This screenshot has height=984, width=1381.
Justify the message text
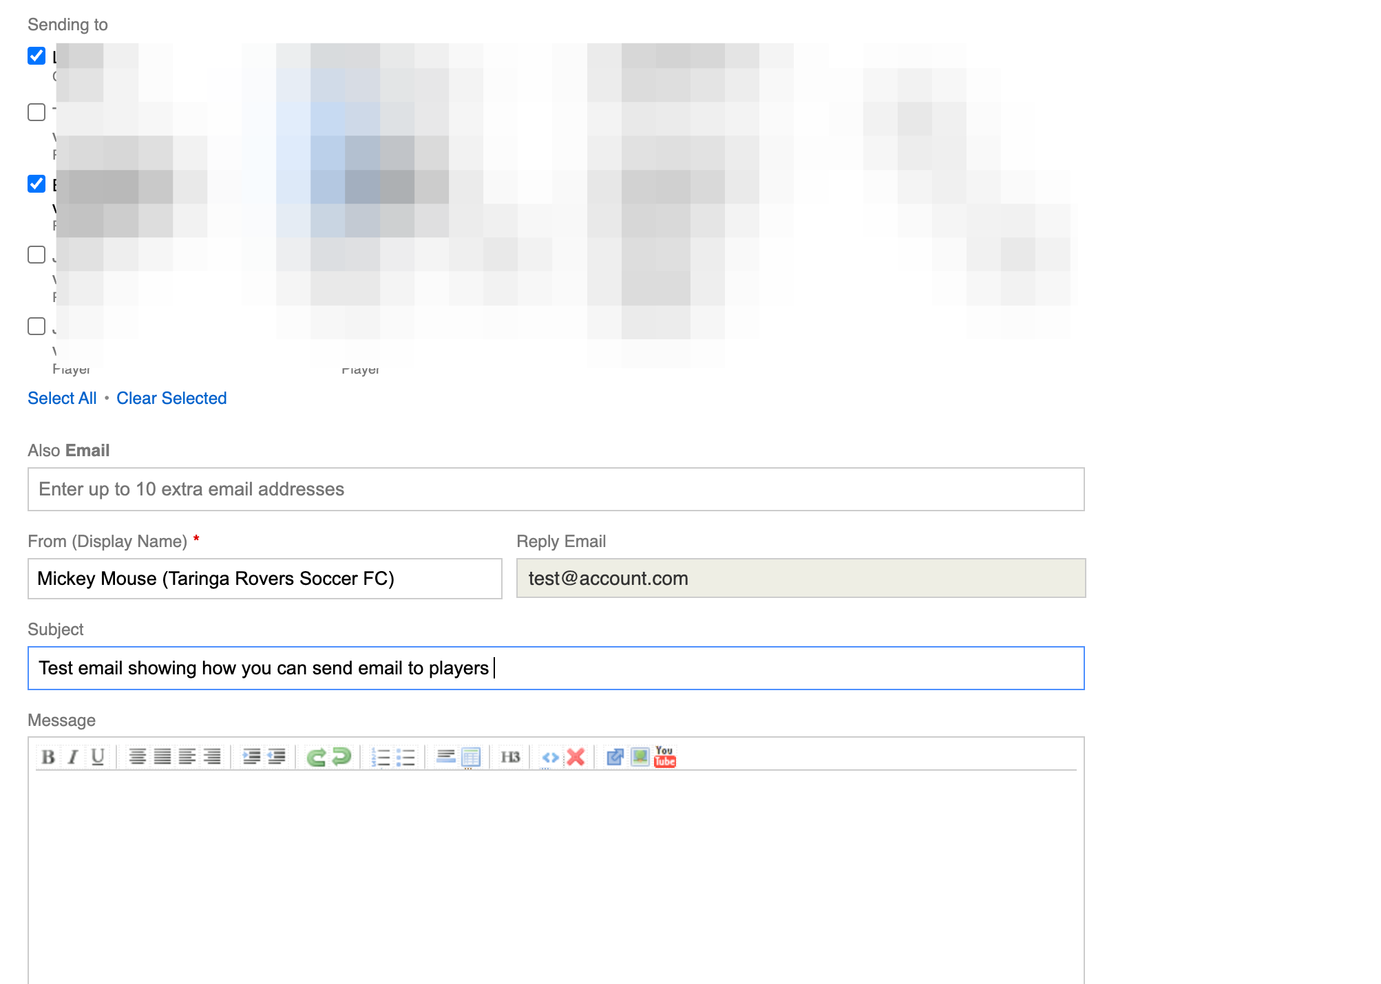pos(162,757)
